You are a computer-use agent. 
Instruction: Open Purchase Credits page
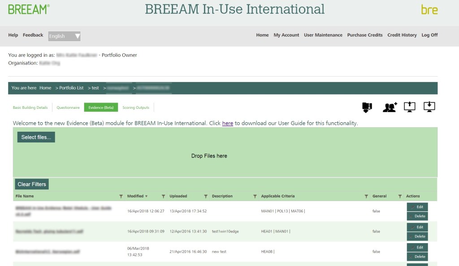(x=365, y=35)
